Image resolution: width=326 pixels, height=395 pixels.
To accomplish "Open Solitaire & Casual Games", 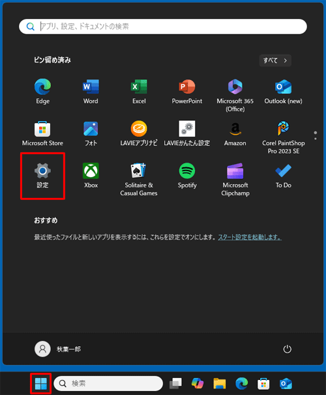I will [x=139, y=180].
